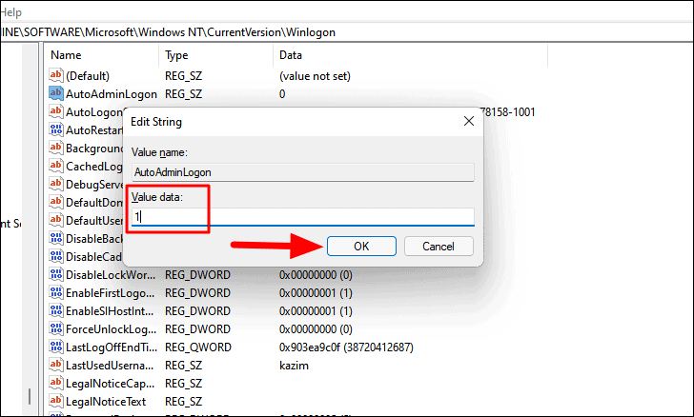Click the ForceUnlockLog... registry value icon

(55, 329)
